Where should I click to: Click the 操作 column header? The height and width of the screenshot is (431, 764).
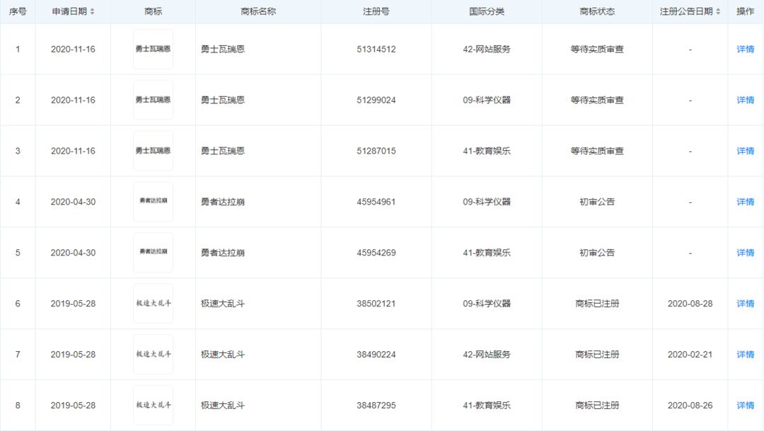pyautogui.click(x=745, y=11)
